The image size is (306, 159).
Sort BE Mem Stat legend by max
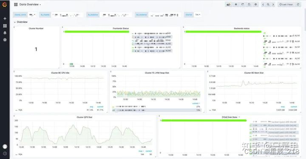pyautogui.click(x=283, y=107)
